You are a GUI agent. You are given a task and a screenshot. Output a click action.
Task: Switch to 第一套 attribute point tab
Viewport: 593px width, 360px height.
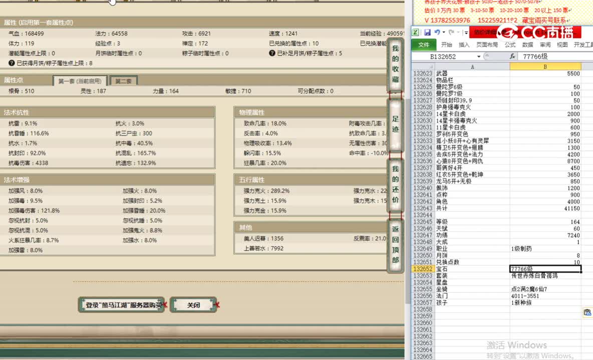tap(80, 81)
